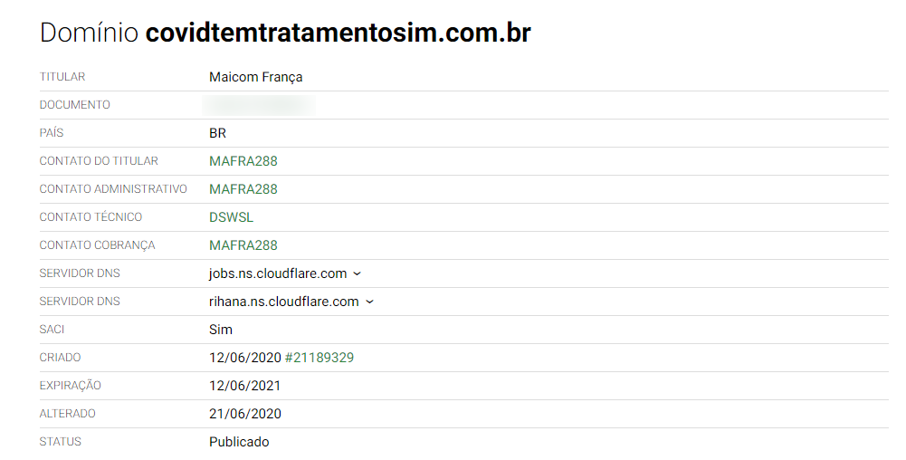This screenshot has height=460, width=906.
Task: Click the SACI value Sim
Action: 221,330
